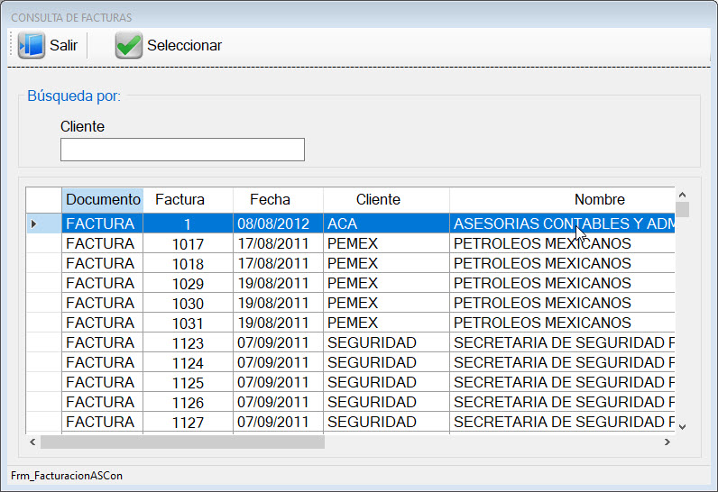Image resolution: width=718 pixels, height=492 pixels.
Task: Sort by the Documento column header
Action: point(103,200)
